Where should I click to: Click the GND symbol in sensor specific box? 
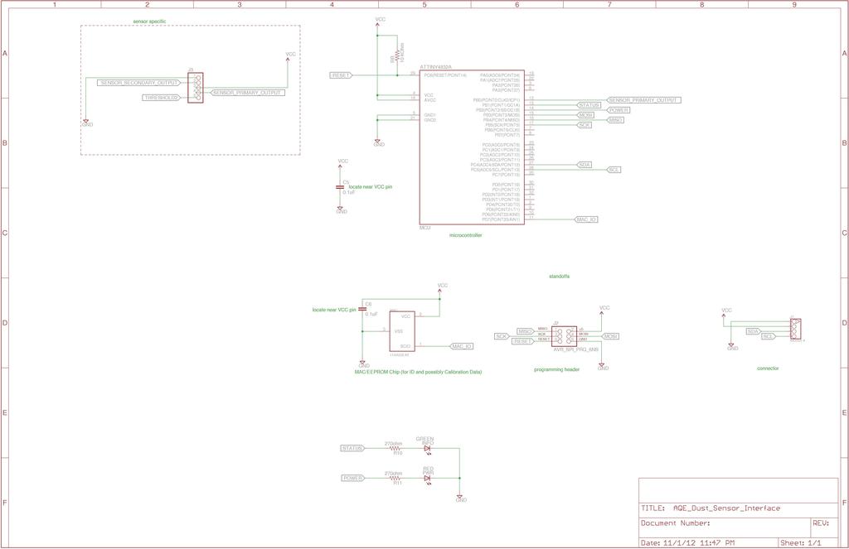[x=86, y=123]
